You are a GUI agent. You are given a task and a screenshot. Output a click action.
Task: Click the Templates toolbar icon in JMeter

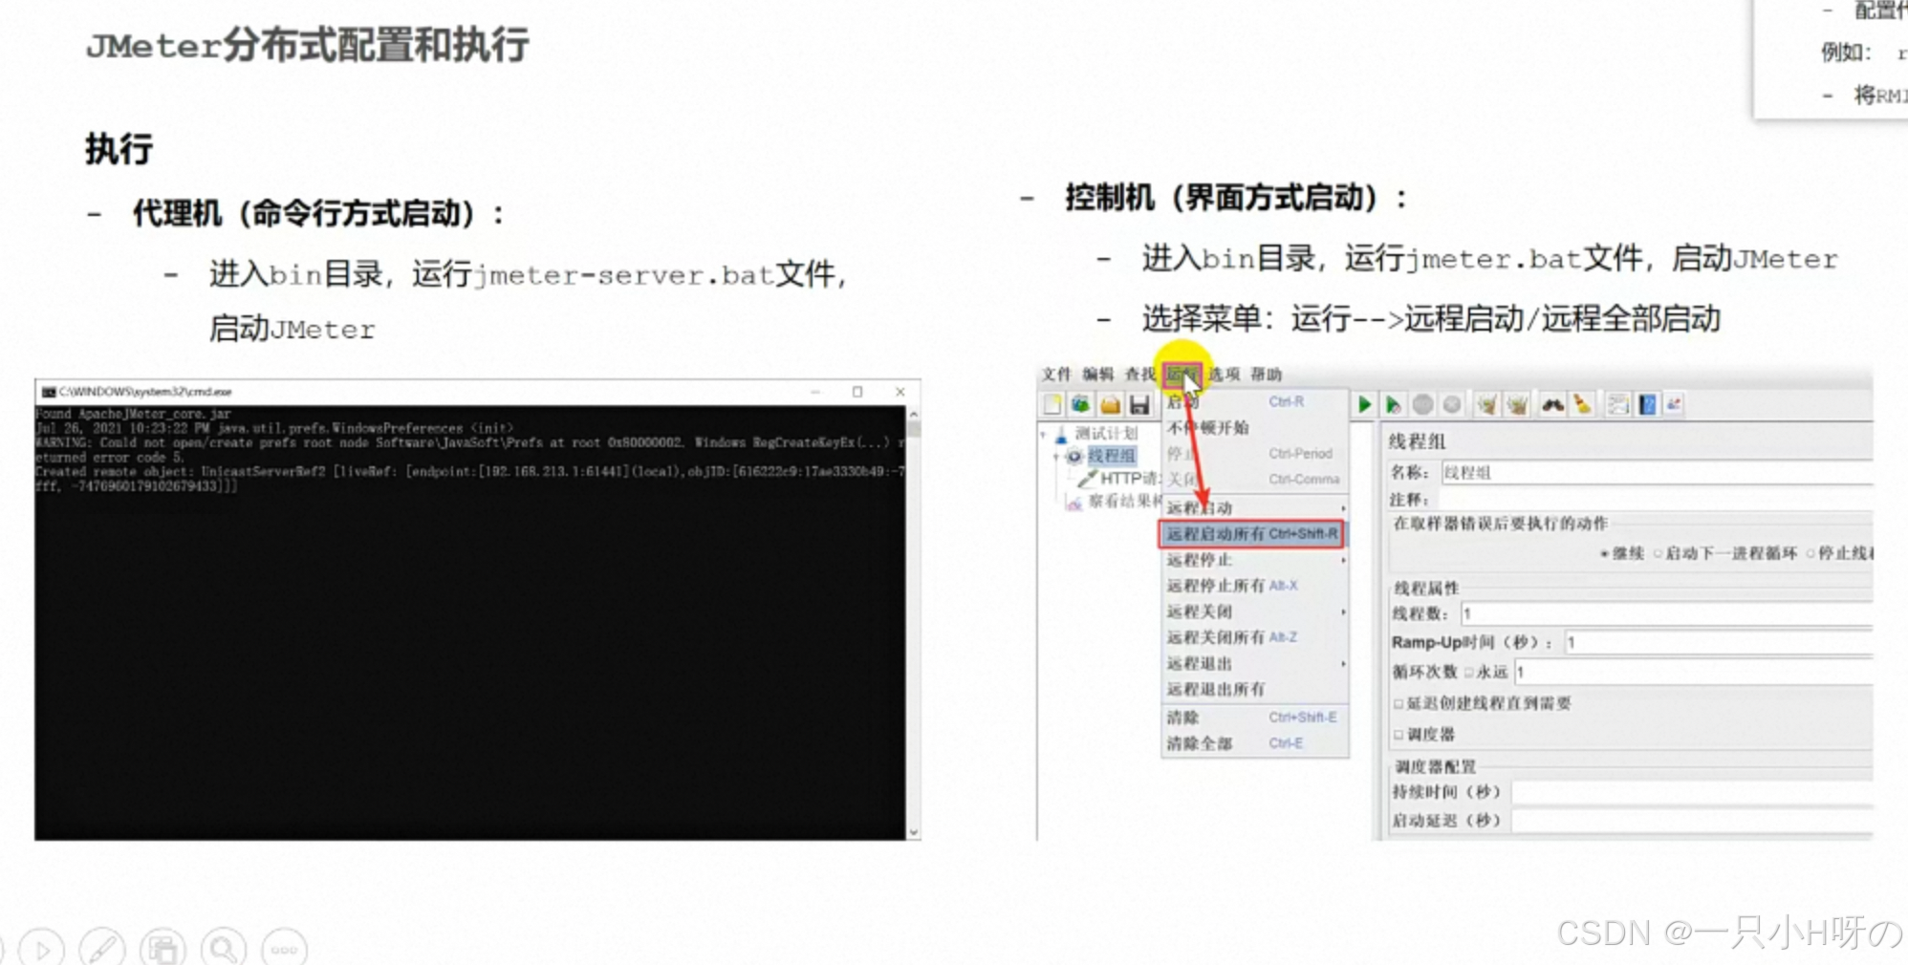[1080, 404]
